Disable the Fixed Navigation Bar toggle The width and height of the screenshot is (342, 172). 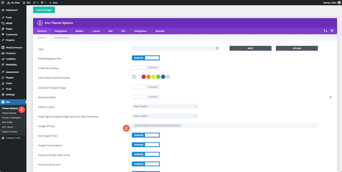[146, 58]
